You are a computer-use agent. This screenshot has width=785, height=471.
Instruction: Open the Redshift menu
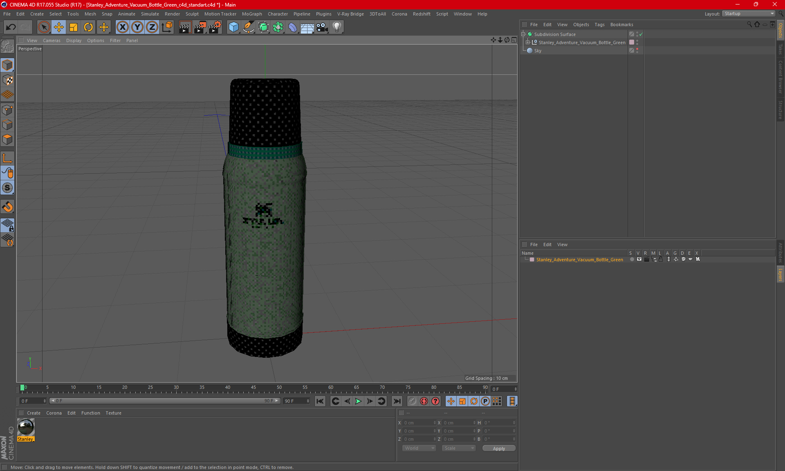tap(422, 14)
